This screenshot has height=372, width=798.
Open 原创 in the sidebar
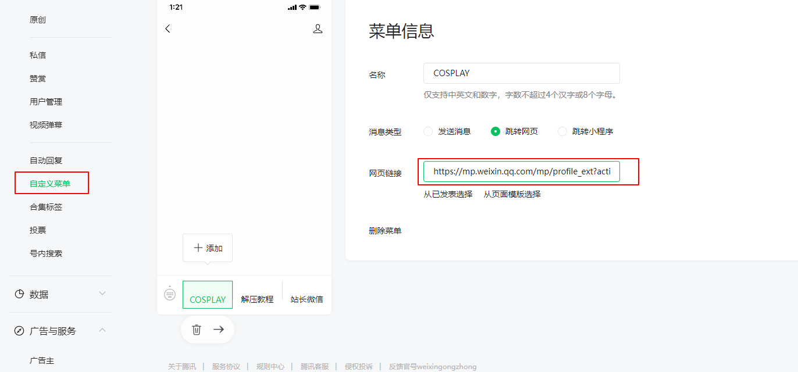[x=38, y=20]
